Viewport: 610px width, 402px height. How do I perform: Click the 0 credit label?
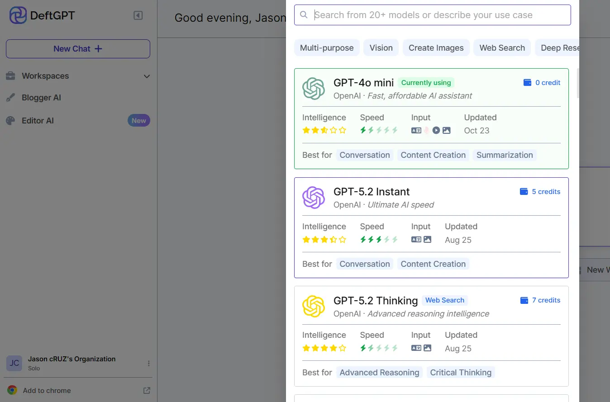548,83
